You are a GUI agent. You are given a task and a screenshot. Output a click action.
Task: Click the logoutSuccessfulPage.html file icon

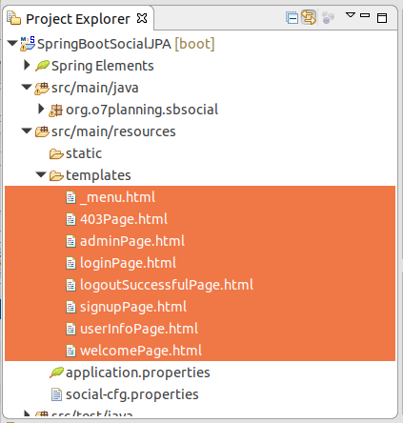click(x=71, y=285)
